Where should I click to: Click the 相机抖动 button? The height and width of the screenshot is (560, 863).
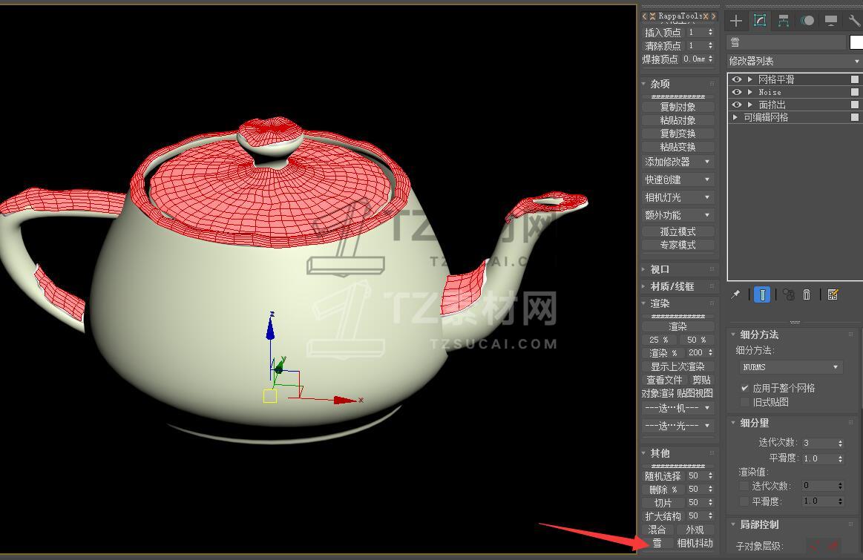[695, 543]
